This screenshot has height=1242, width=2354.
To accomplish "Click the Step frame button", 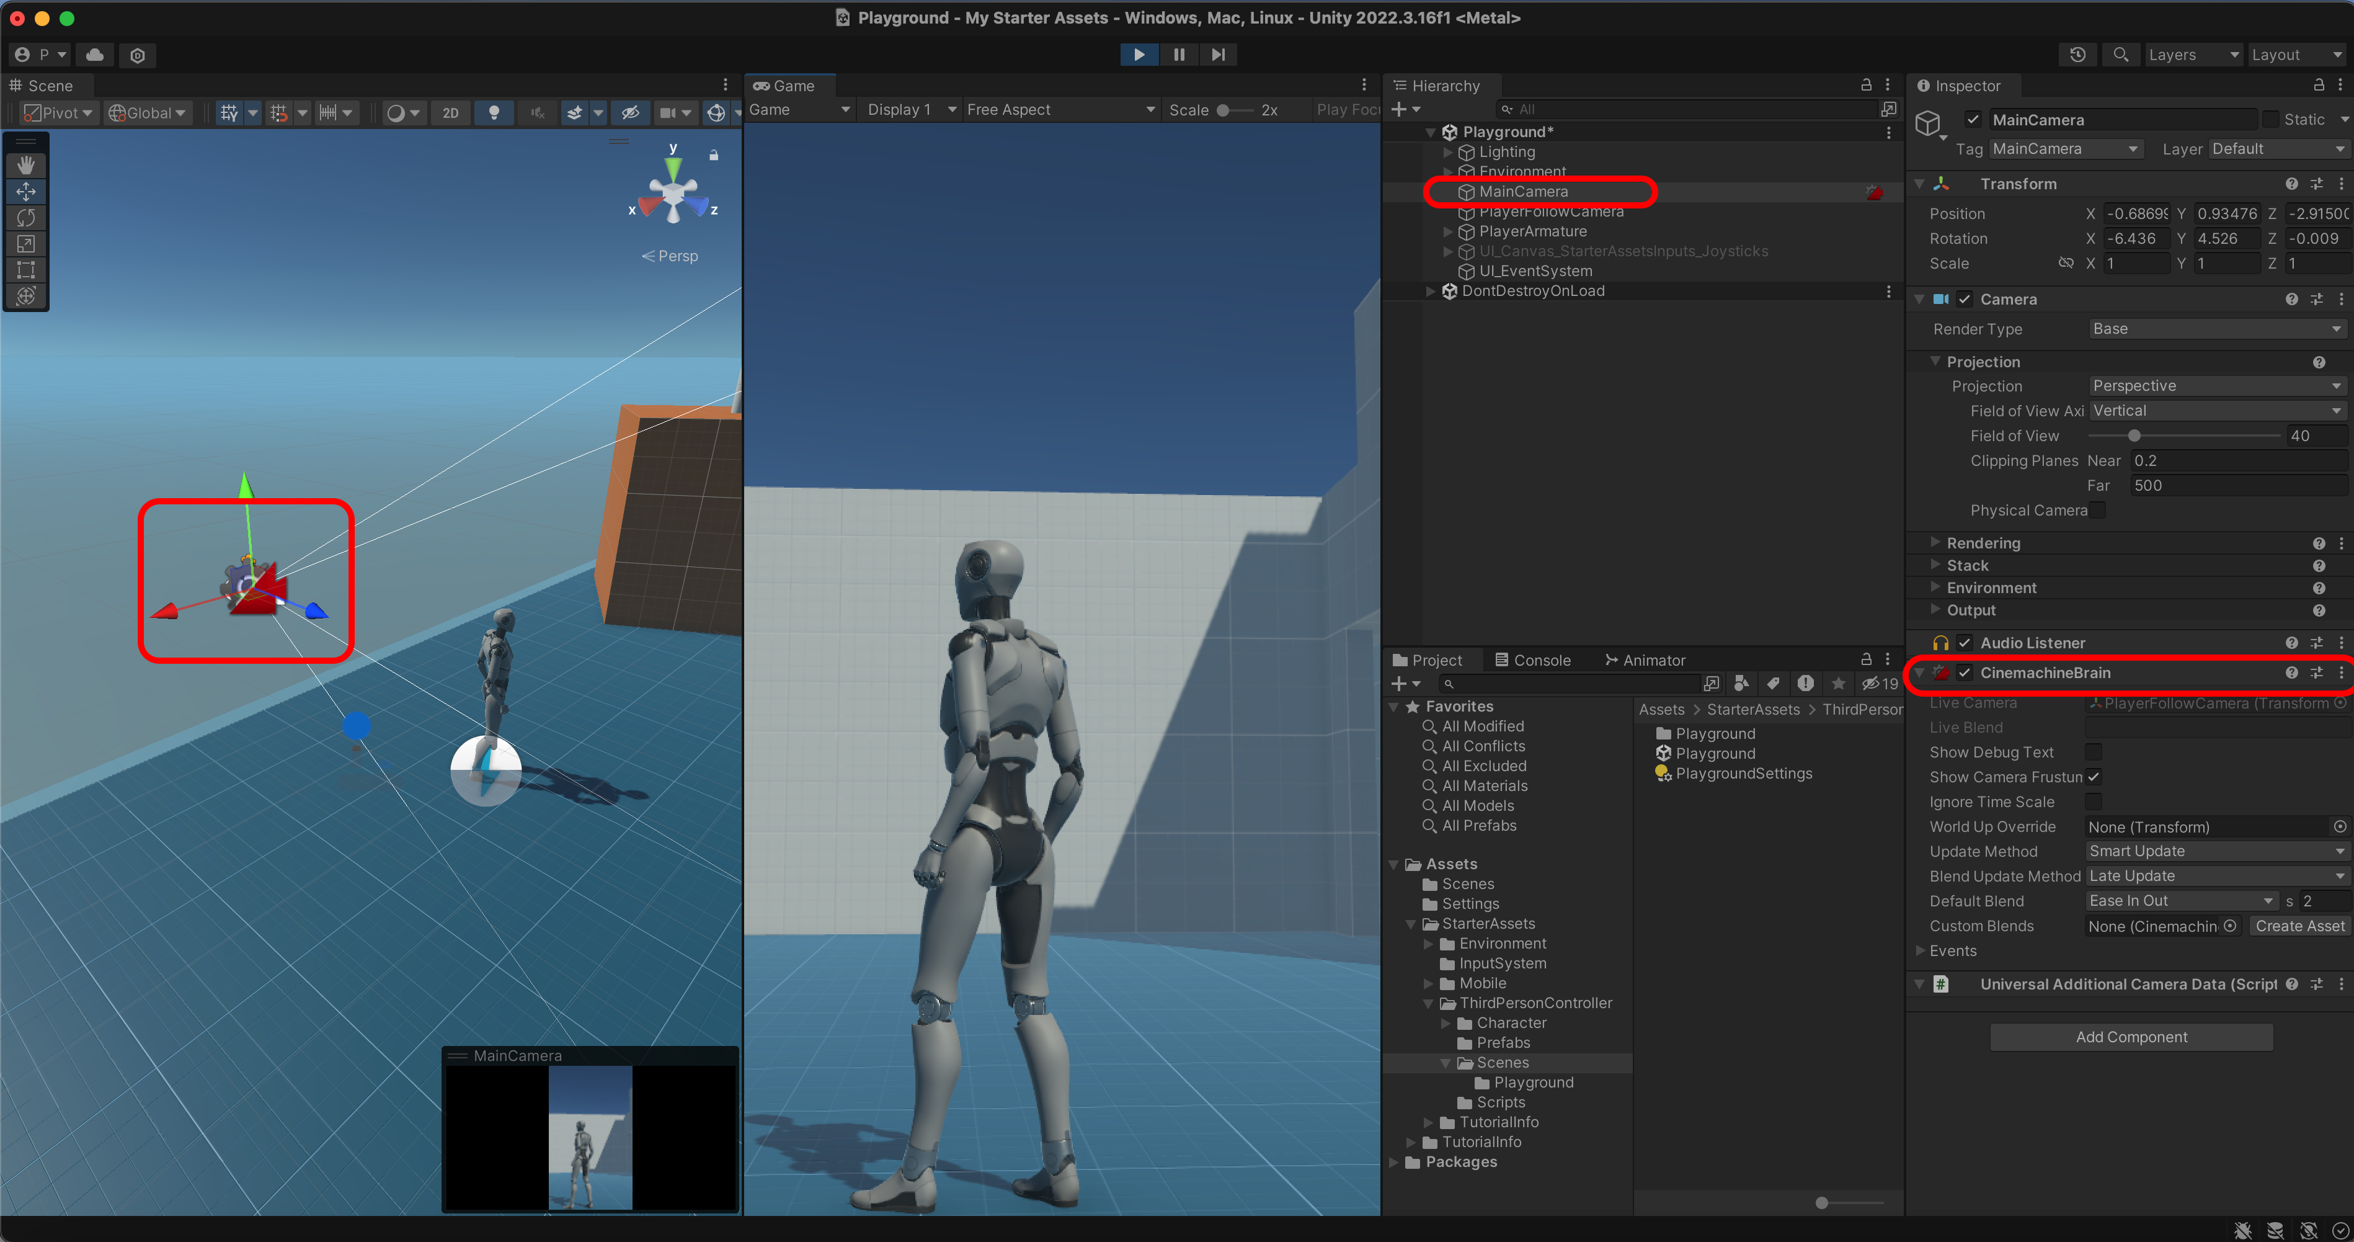I will (x=1218, y=55).
